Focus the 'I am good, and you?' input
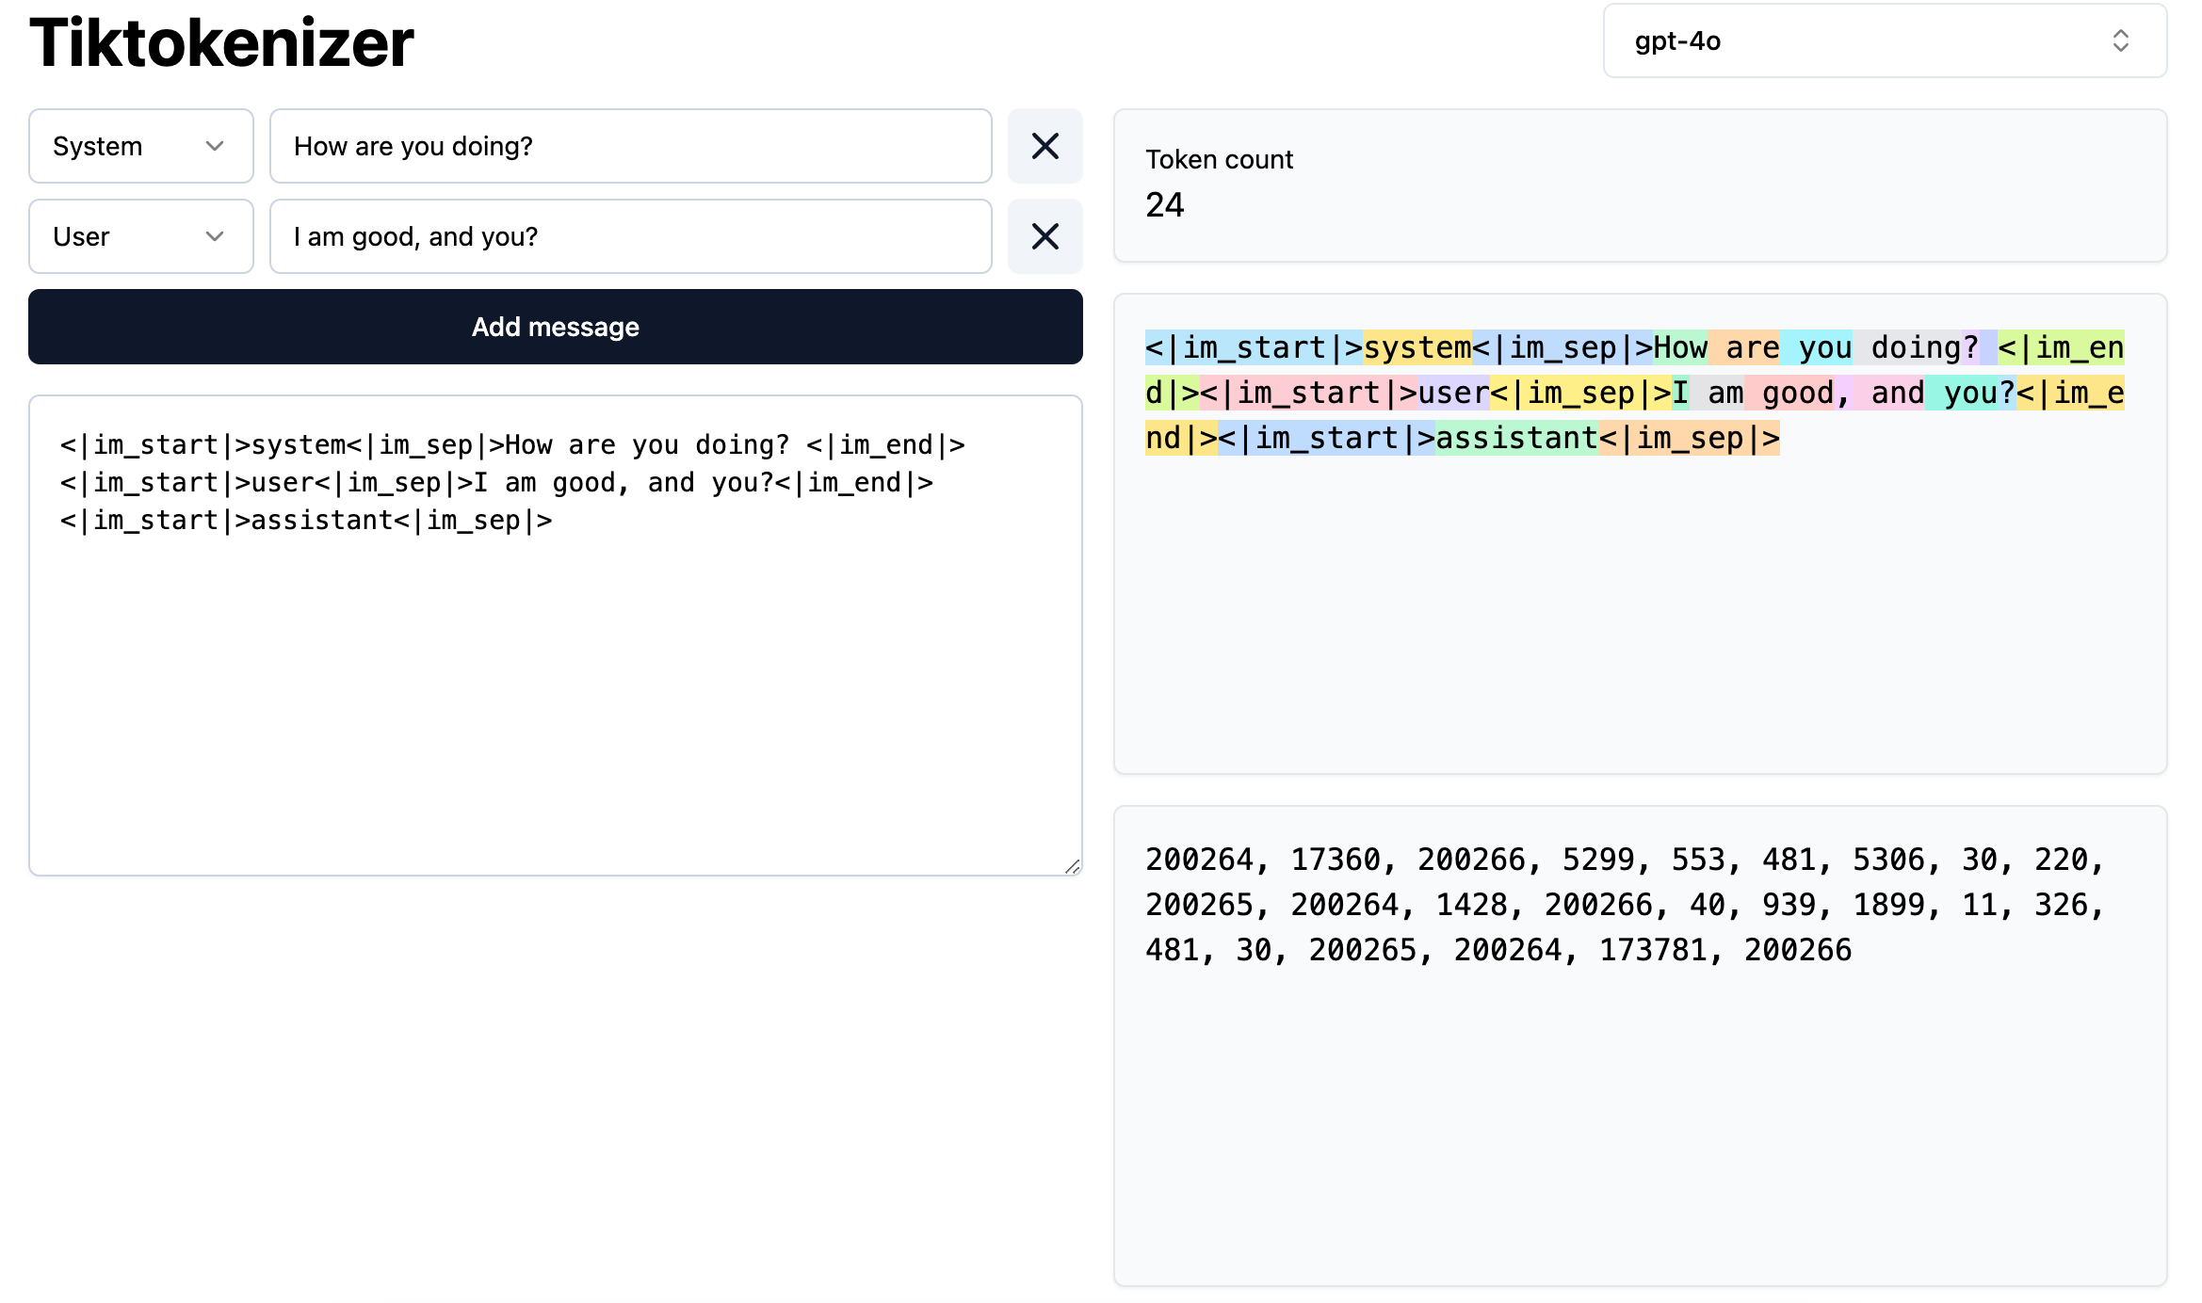 click(x=630, y=236)
